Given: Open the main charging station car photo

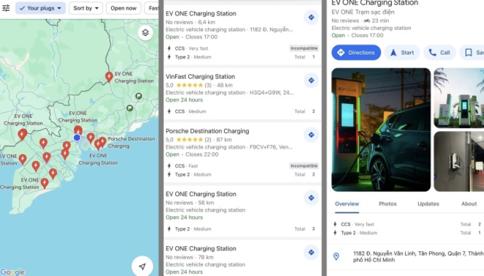Looking at the screenshot, I should point(381,130).
